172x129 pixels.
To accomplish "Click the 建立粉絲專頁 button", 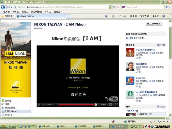I will [x=154, y=24].
